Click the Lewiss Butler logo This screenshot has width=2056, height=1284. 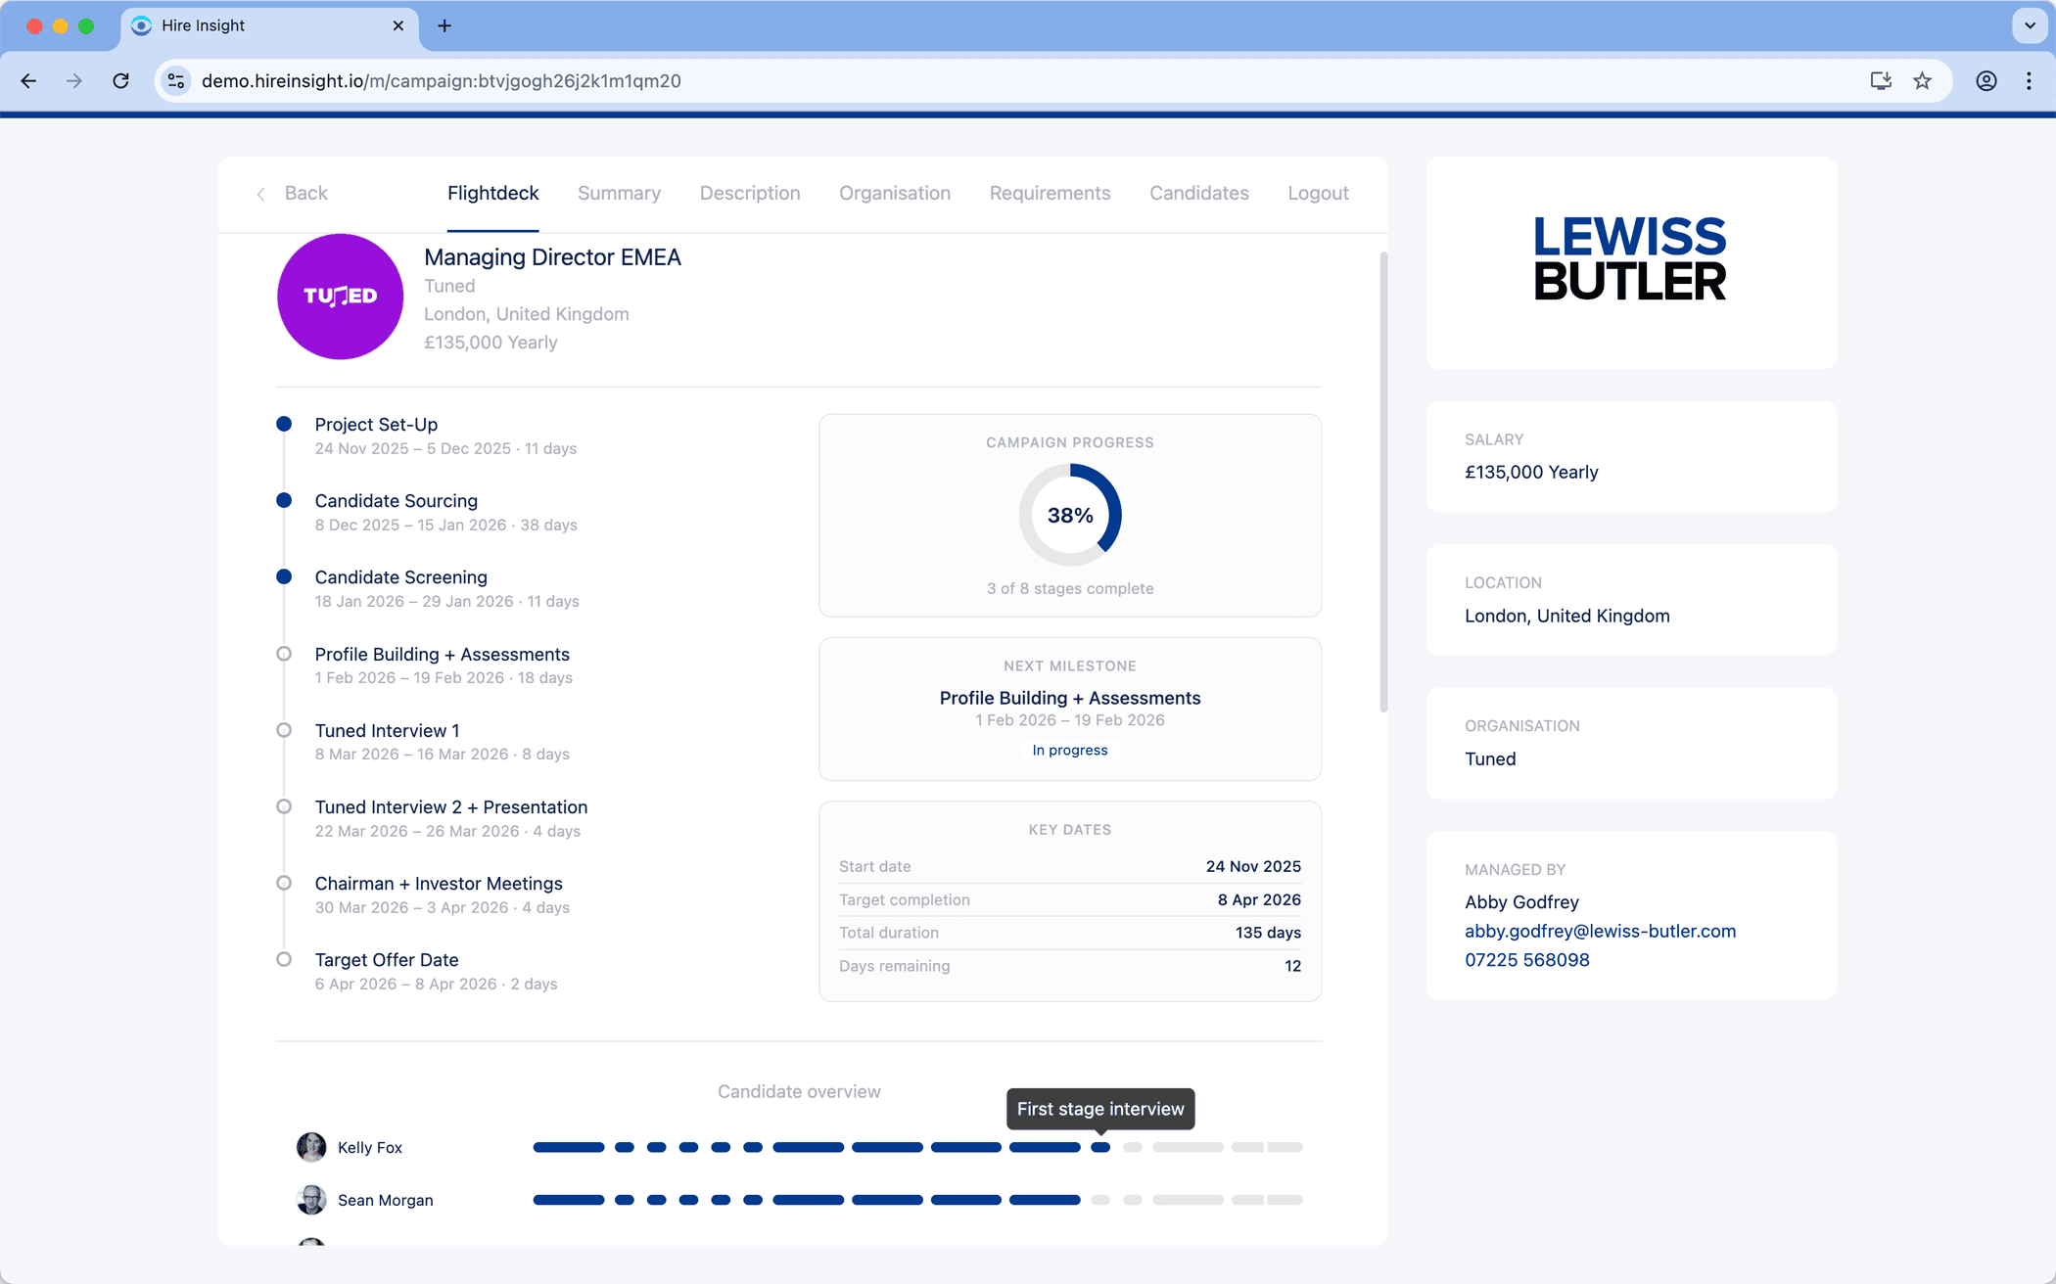point(1630,258)
